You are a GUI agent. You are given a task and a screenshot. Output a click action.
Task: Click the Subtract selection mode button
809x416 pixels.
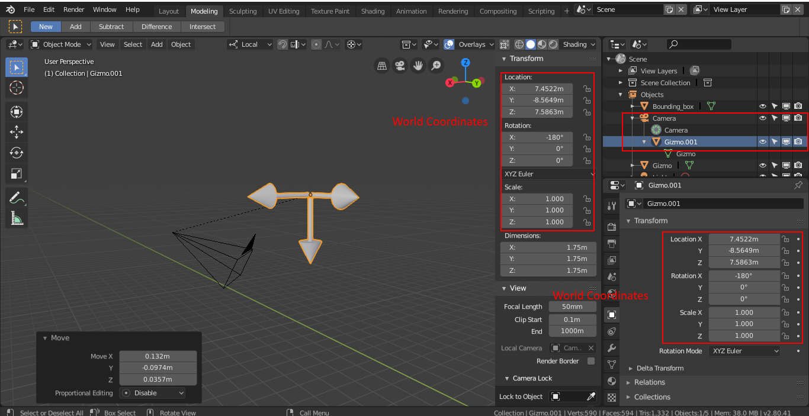(111, 27)
